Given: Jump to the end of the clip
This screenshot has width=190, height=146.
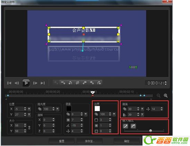Looking at the screenshot, I should [43, 83].
